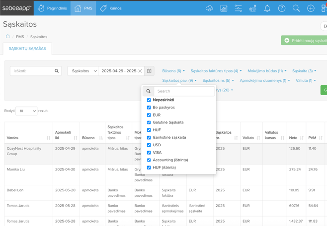The image size is (327, 226).
Task: Toggle the HUF checkbox
Action: [x=149, y=130]
